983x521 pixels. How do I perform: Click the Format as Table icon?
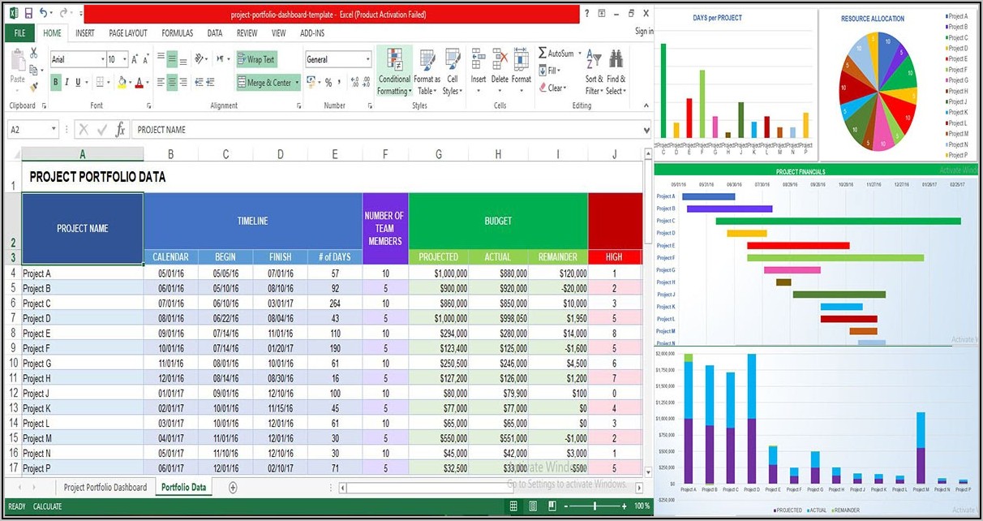point(427,71)
